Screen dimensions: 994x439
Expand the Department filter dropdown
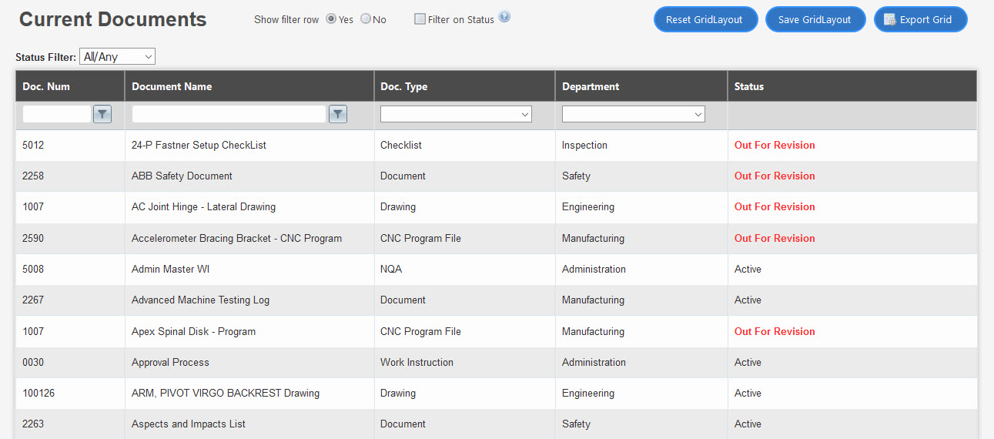click(633, 114)
